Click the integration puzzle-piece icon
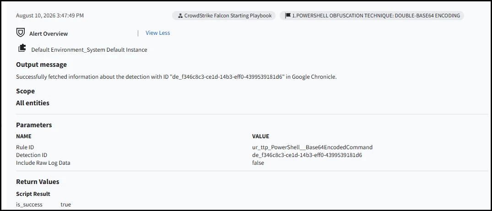 [22, 48]
